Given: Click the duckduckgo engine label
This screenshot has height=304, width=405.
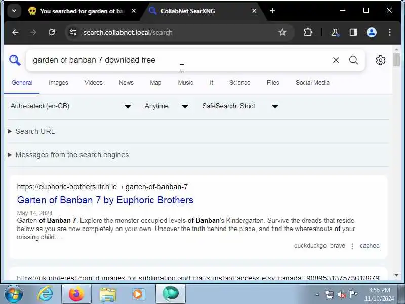Looking at the screenshot, I should tap(310, 246).
